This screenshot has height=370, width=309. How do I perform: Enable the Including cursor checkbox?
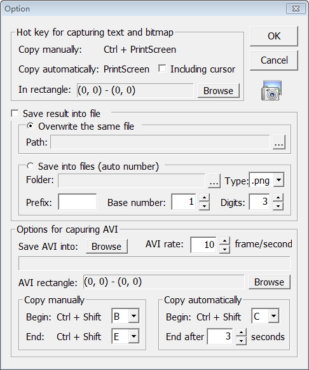point(162,69)
